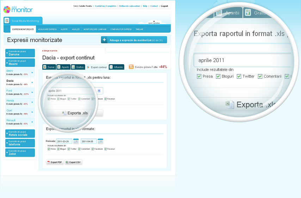Screen dimensions: 301x198
Task: Click the Influente tab icon
Action: (x=111, y=67)
